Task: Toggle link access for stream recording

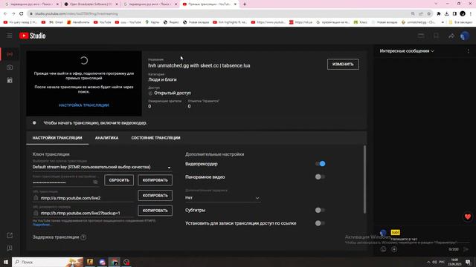Action: pyautogui.click(x=320, y=223)
